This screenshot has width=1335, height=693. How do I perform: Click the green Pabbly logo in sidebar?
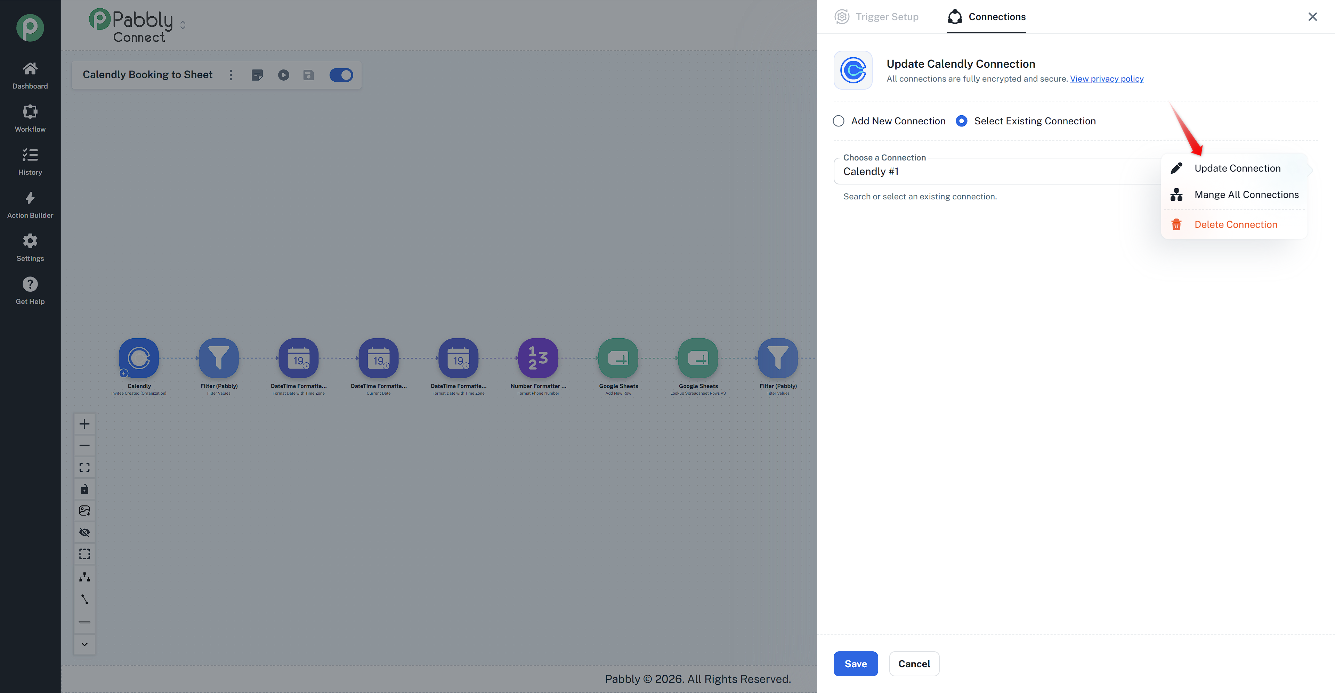coord(30,27)
